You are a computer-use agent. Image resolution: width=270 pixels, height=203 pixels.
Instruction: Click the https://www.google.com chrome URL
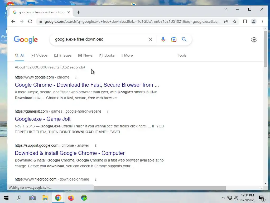pos(42,77)
